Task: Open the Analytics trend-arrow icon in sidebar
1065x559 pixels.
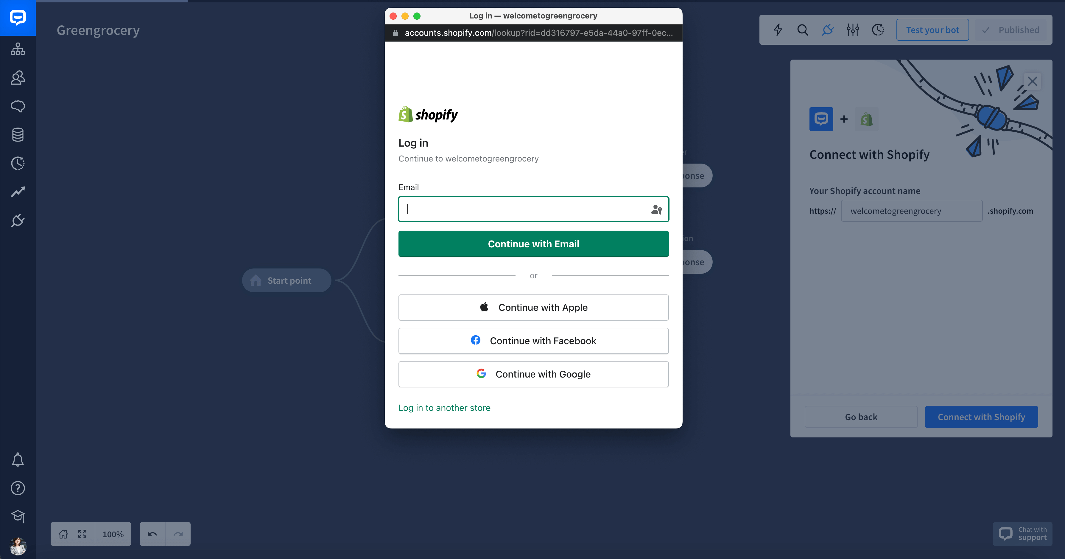Action: coord(18,192)
